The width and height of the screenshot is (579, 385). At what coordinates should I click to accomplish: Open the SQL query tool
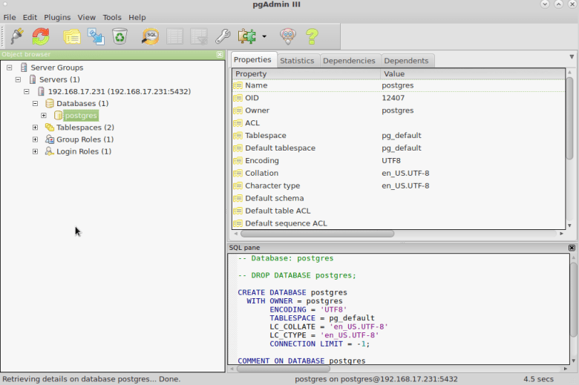click(x=150, y=36)
